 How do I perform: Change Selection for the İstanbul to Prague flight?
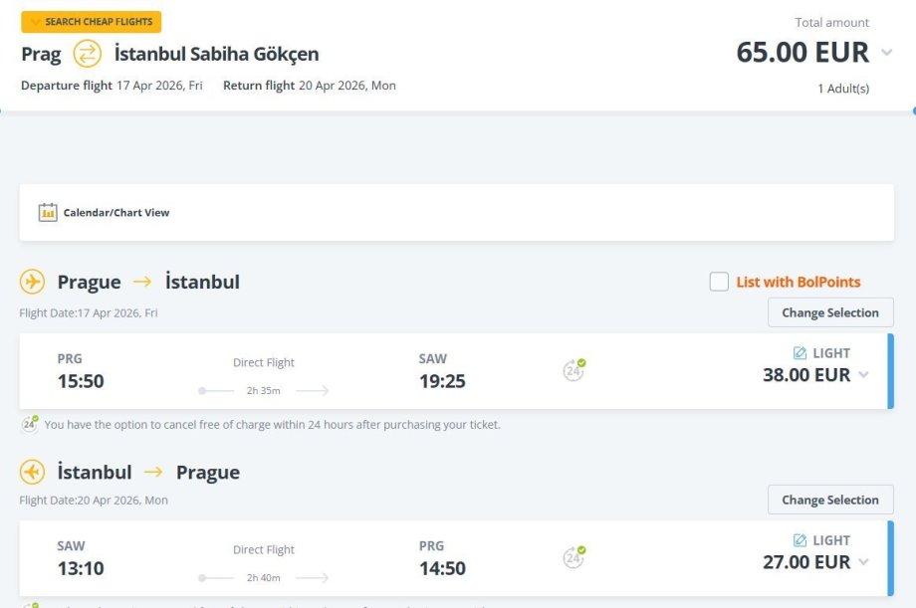[x=830, y=500]
